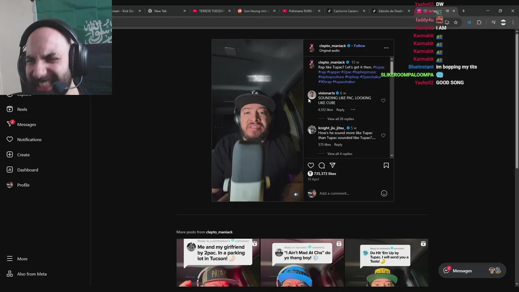This screenshot has width=519, height=292.
Task: Open 'I Ain't Mad At Cha' reel thumbnail
Action: click(x=302, y=263)
